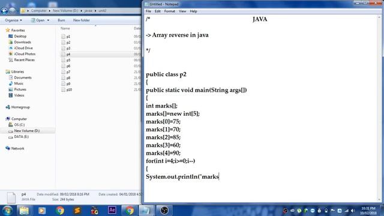The image size is (384, 216).
Task: Open the Notepad Edit menu
Action: coord(157,11)
